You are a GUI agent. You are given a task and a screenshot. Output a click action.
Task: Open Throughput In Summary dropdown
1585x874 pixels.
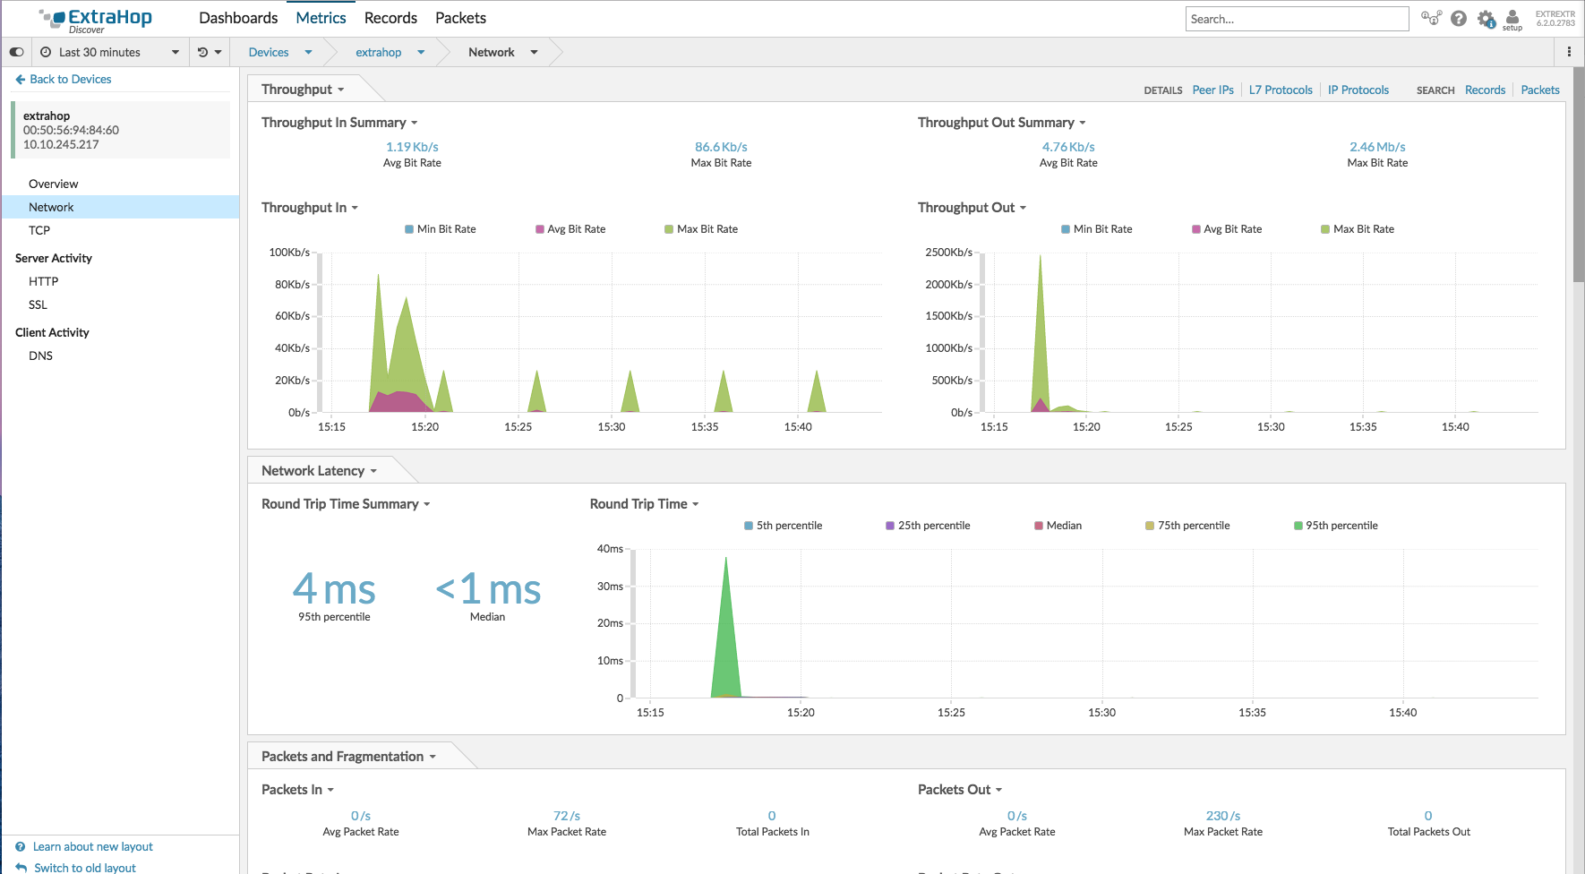point(339,123)
